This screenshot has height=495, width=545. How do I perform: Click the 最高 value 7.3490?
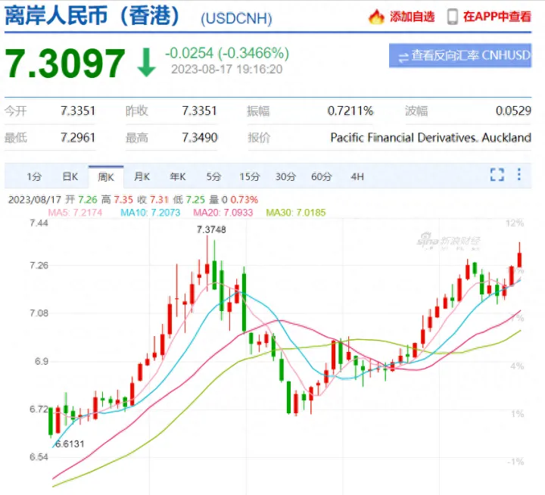[x=200, y=138]
